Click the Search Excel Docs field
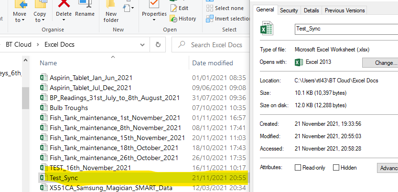This screenshot has height=192, width=398. click(x=216, y=45)
